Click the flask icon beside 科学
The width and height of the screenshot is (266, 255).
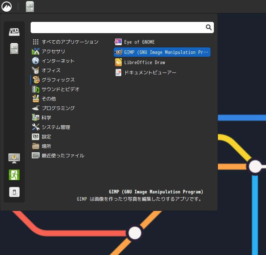click(x=36, y=118)
